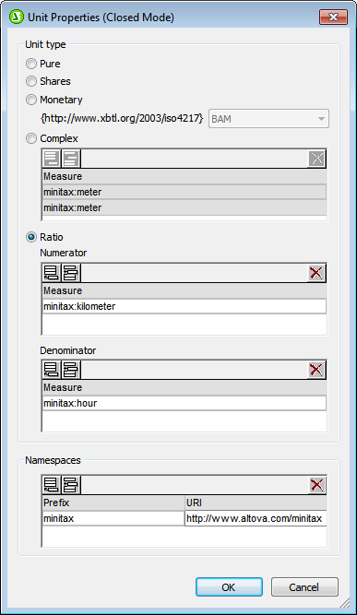Image resolution: width=357 pixels, height=615 pixels.
Task: Open the BAM currency dropdown
Action: 268,119
